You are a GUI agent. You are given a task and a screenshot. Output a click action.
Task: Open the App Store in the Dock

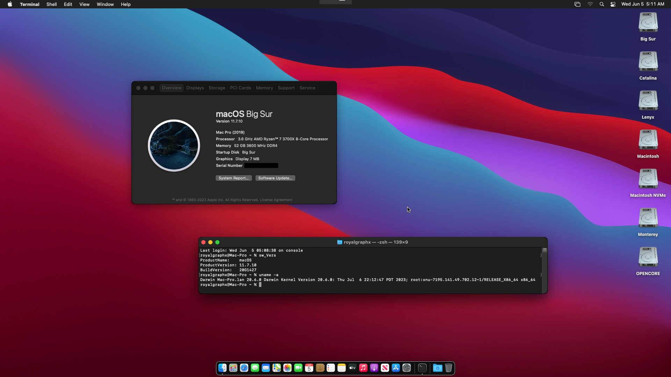pos(396,368)
